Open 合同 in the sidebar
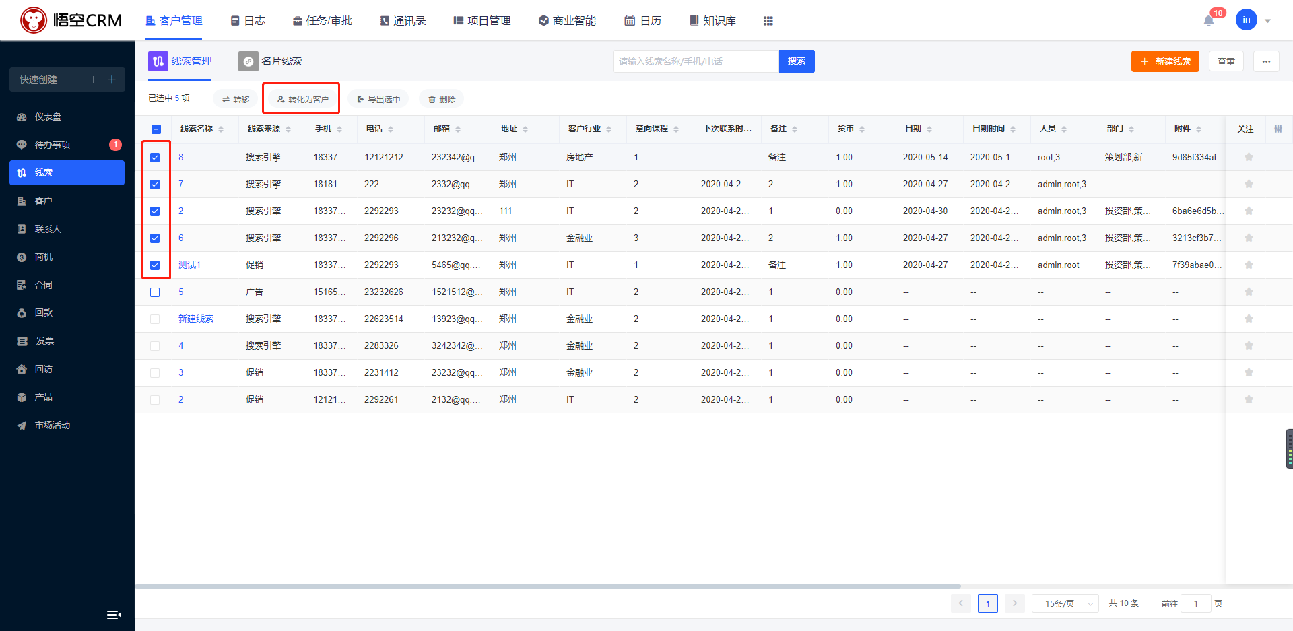This screenshot has height=631, width=1293. (67, 285)
